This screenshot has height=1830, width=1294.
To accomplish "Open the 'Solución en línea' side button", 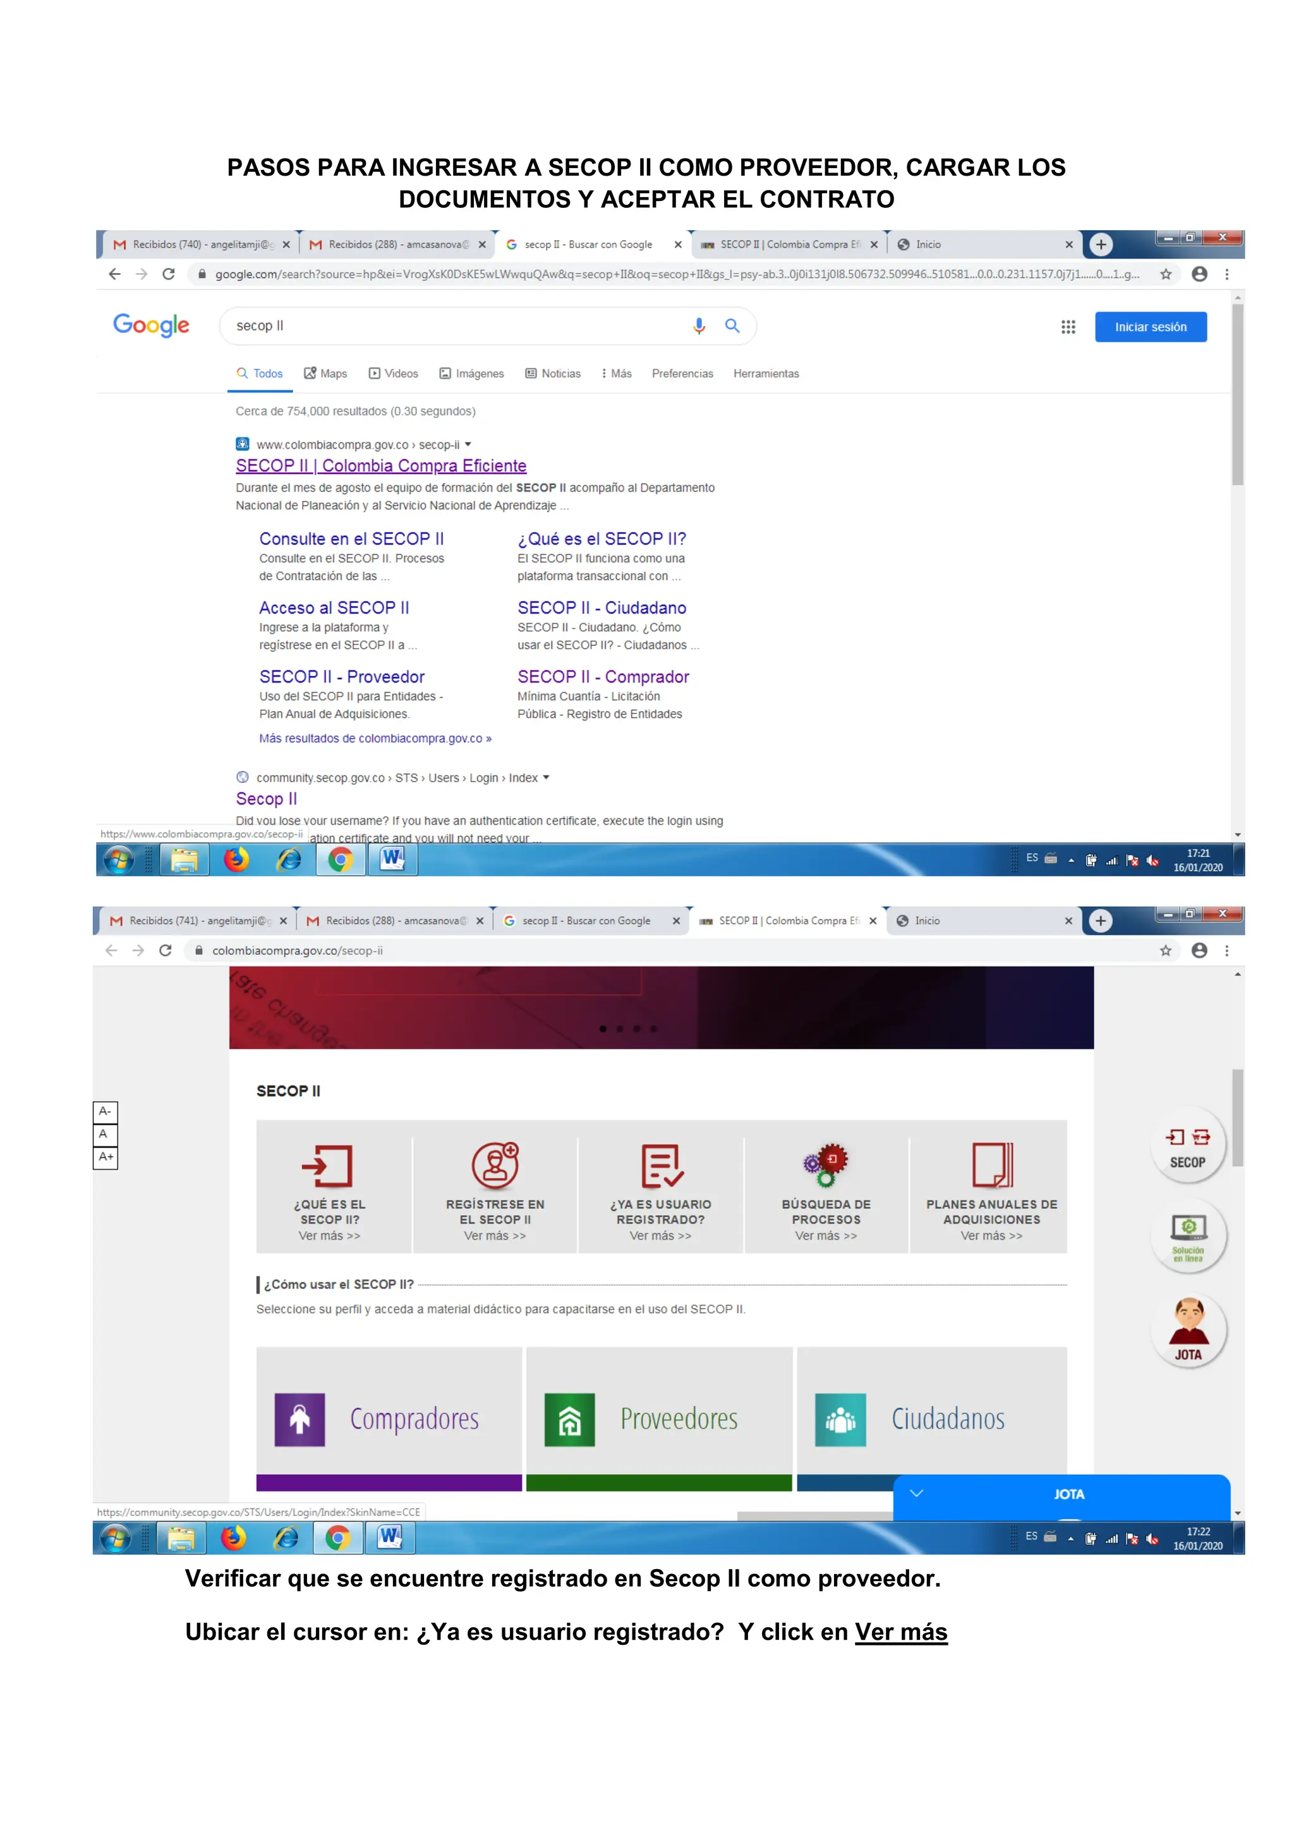I will coord(1188,1236).
